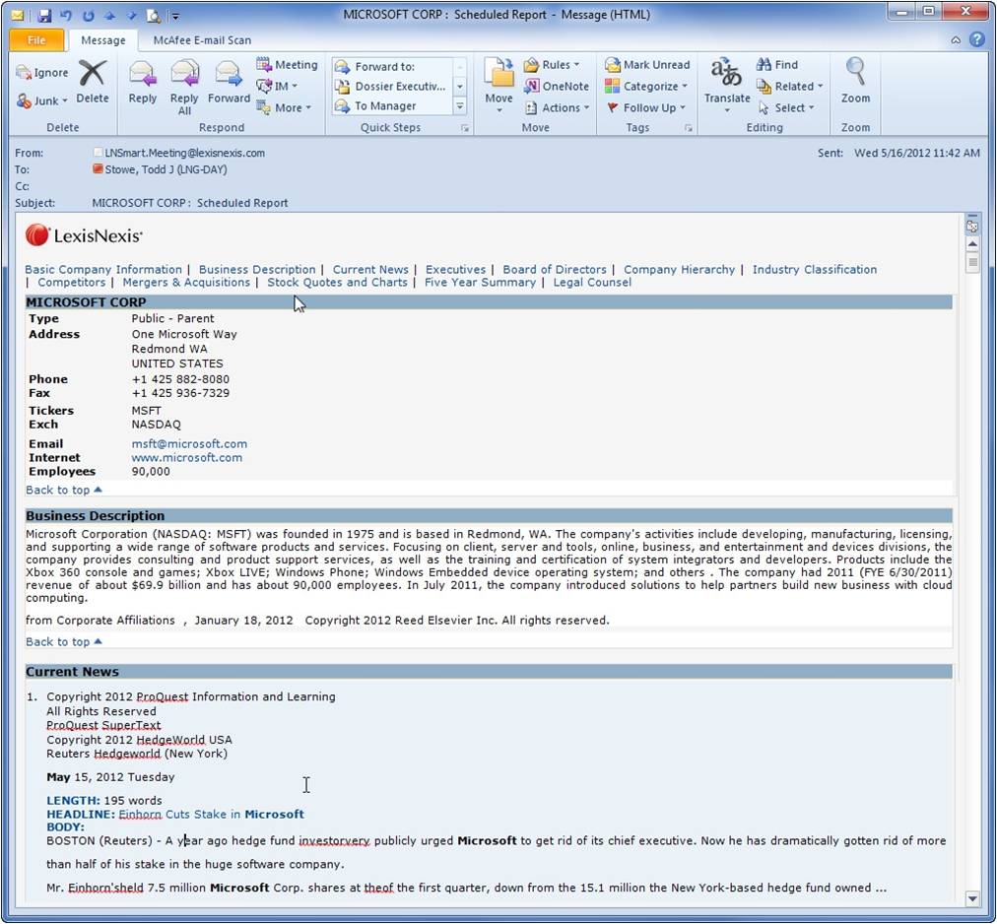This screenshot has height=924, width=997.
Task: Open Einhorn Cuts Stake headline link
Action: click(211, 814)
